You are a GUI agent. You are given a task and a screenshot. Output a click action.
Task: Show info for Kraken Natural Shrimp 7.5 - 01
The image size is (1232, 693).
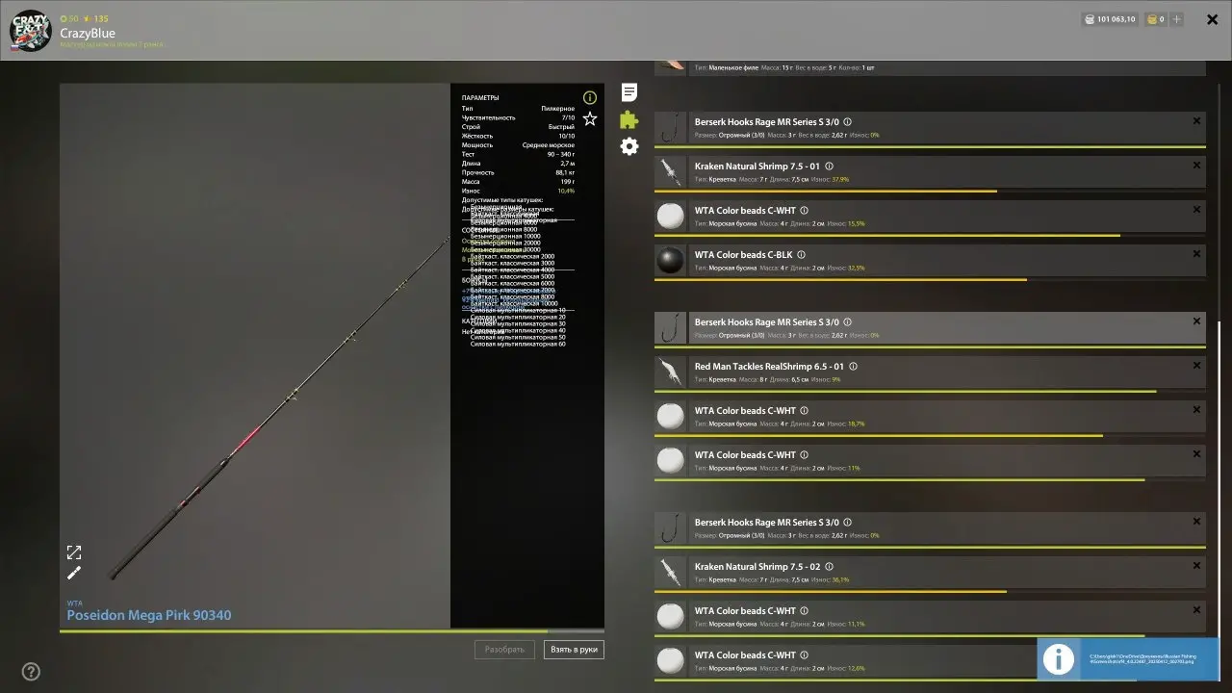tap(829, 167)
